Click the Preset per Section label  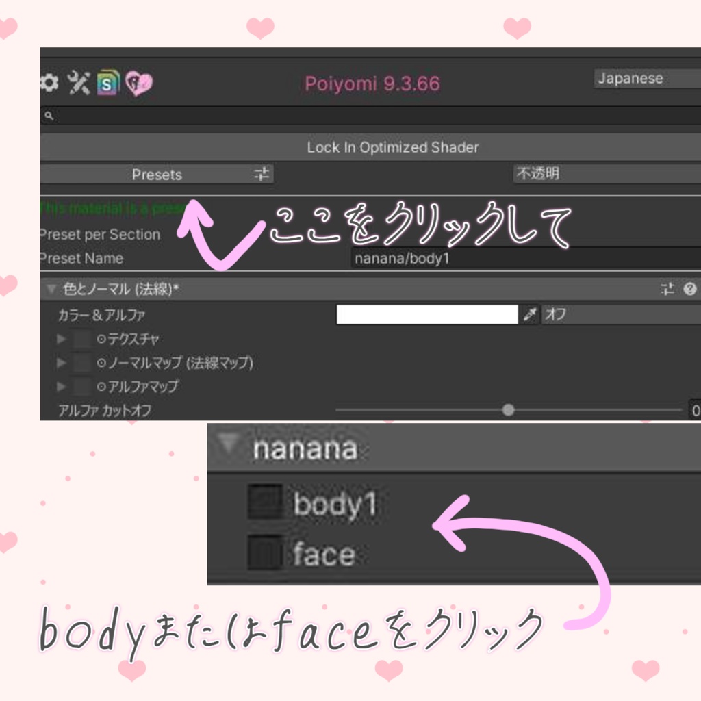[x=100, y=235]
